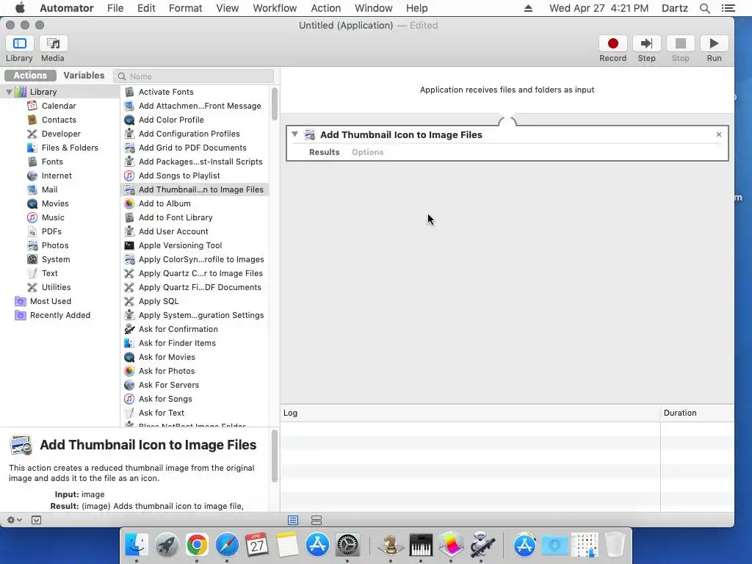Step through the workflow
Image resolution: width=752 pixels, height=564 pixels.
pos(646,44)
